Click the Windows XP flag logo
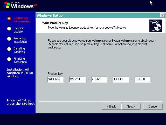This screenshot has width=166, height=125. [x=7, y=5]
